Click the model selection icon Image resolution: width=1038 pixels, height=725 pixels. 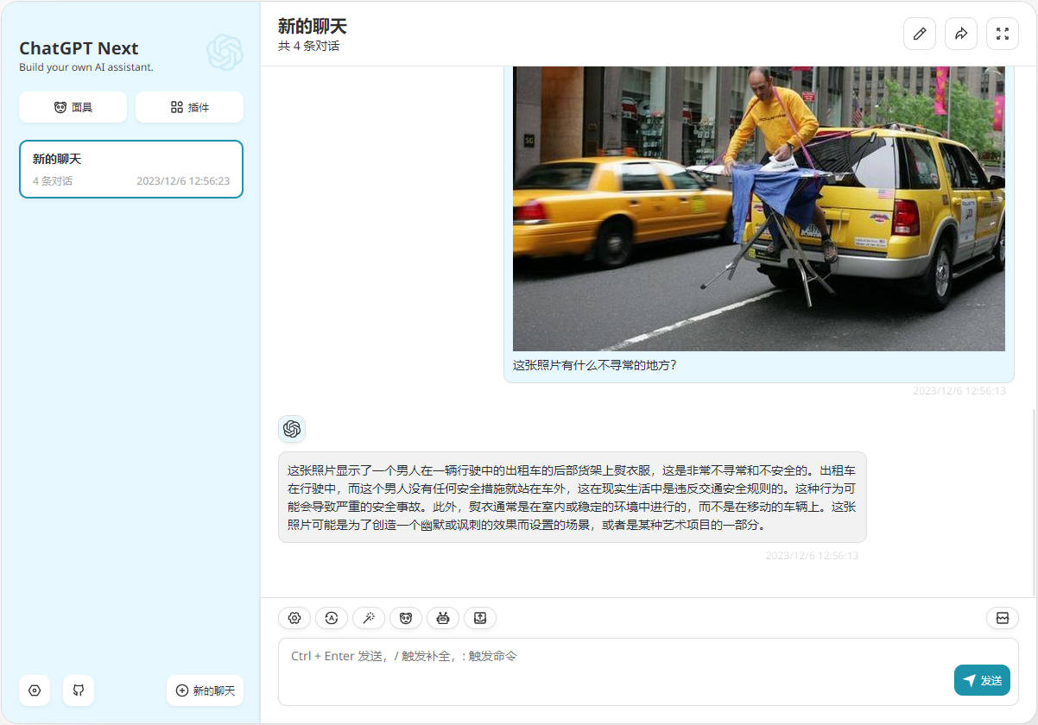pyautogui.click(x=332, y=618)
